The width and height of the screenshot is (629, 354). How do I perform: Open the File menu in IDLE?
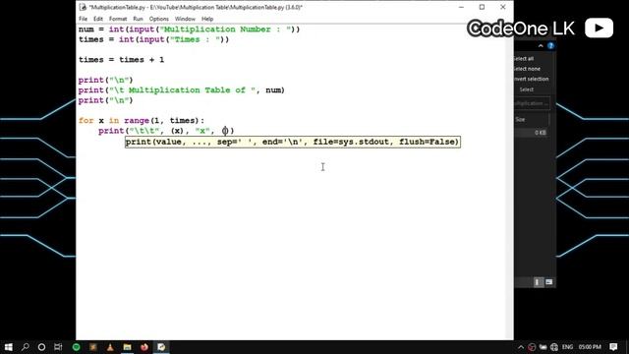(83, 19)
